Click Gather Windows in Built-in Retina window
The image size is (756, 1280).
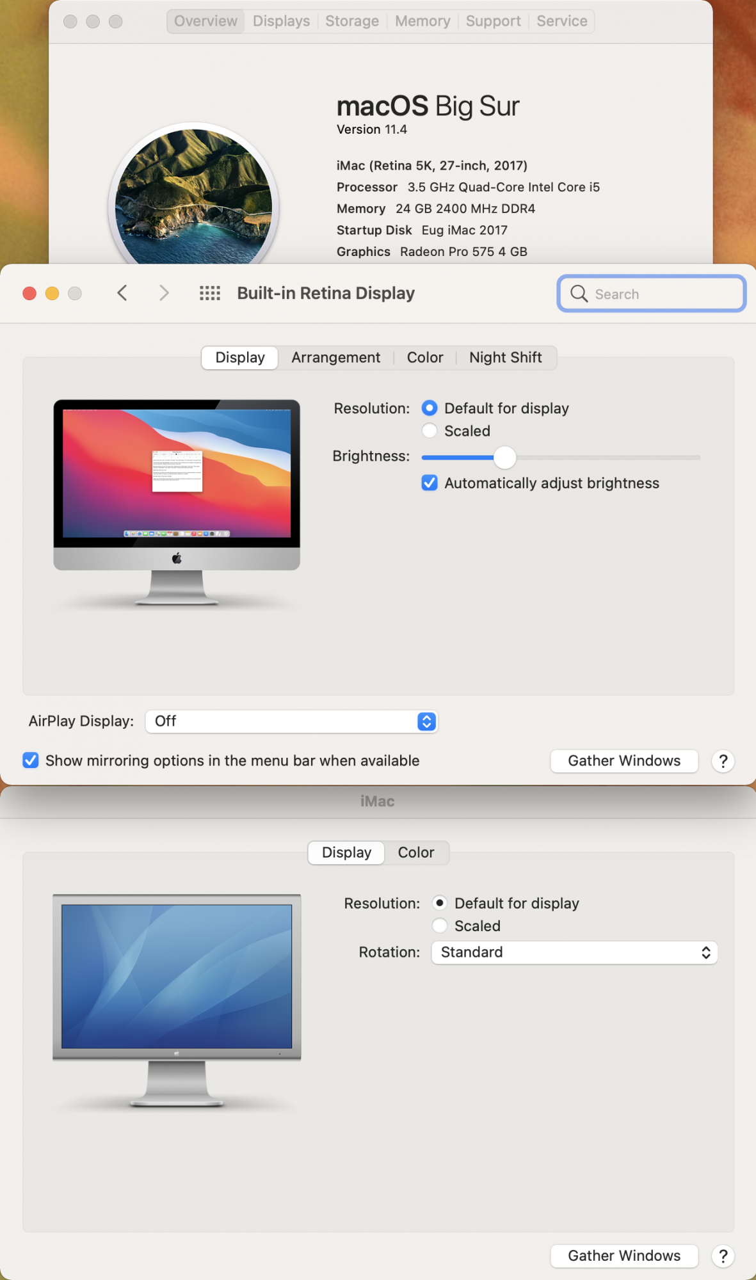(624, 761)
